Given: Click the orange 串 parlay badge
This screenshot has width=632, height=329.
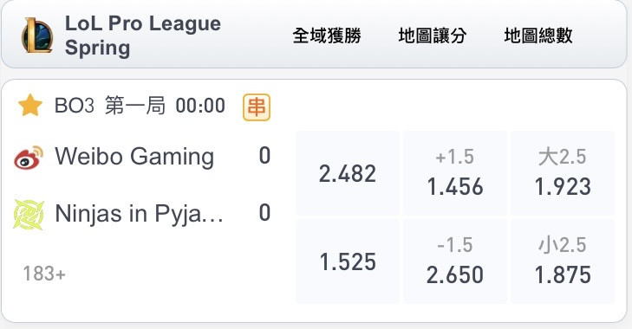Looking at the screenshot, I should click(257, 107).
